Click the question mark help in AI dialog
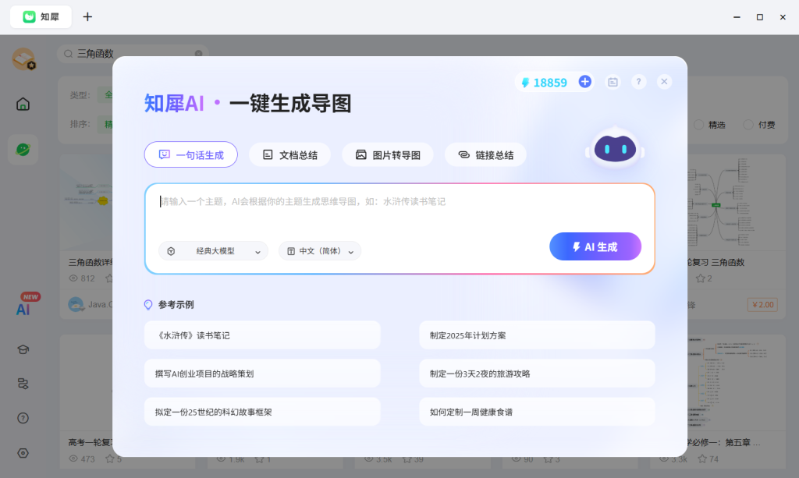The width and height of the screenshot is (799, 478). [638, 82]
